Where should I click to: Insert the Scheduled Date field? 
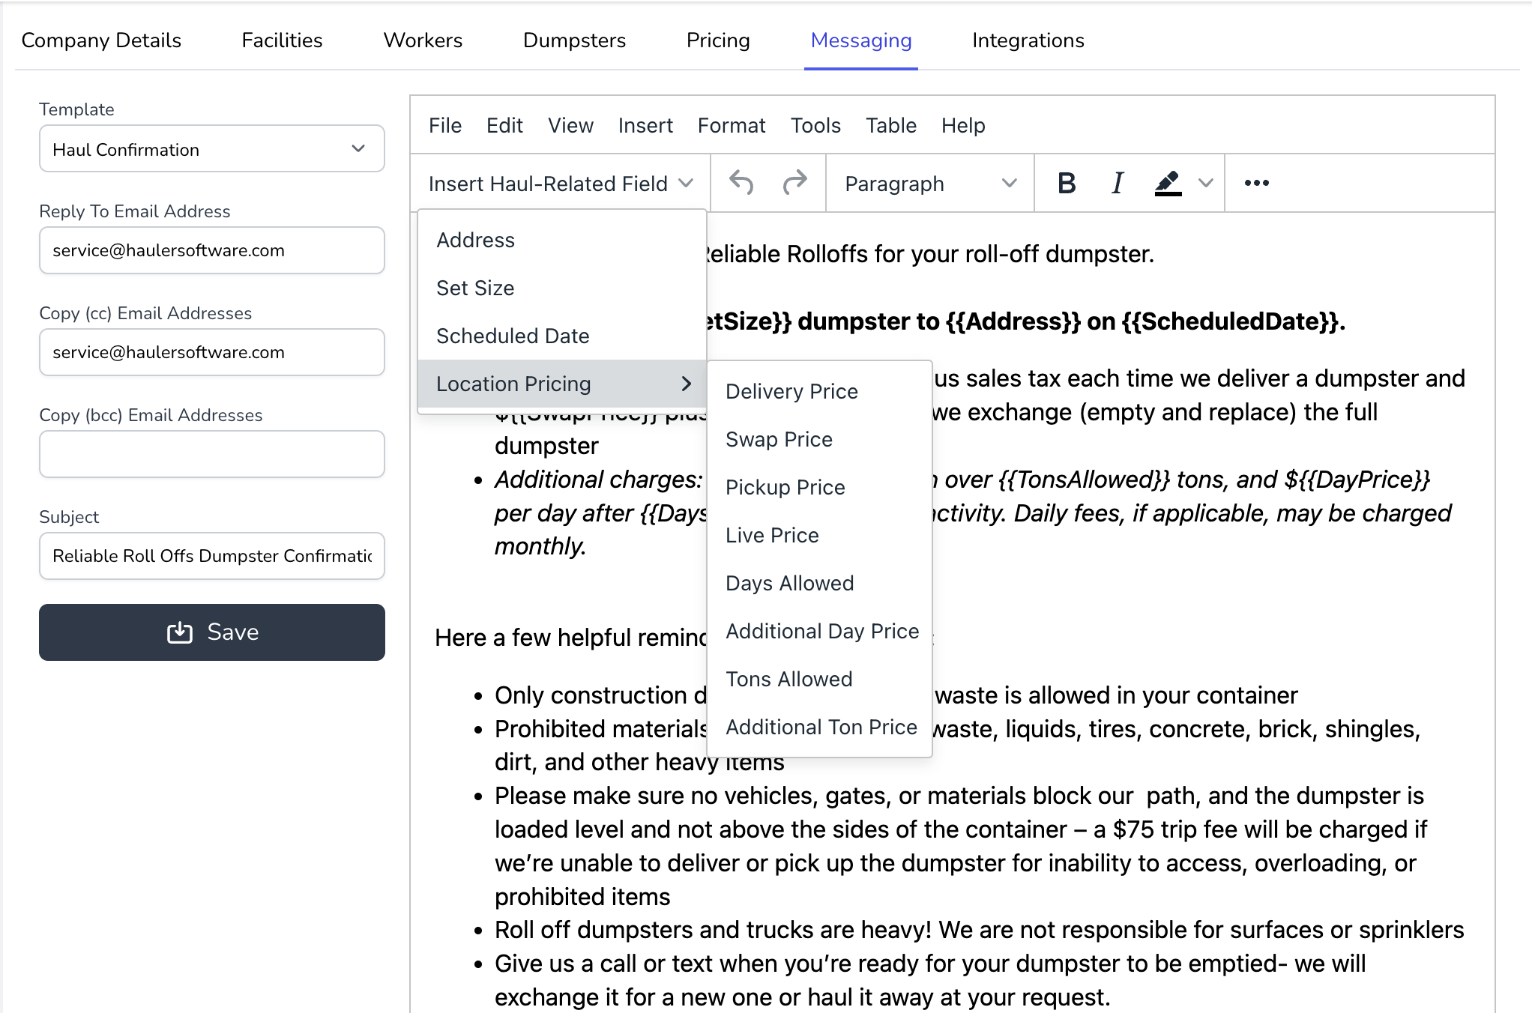pos(562,336)
